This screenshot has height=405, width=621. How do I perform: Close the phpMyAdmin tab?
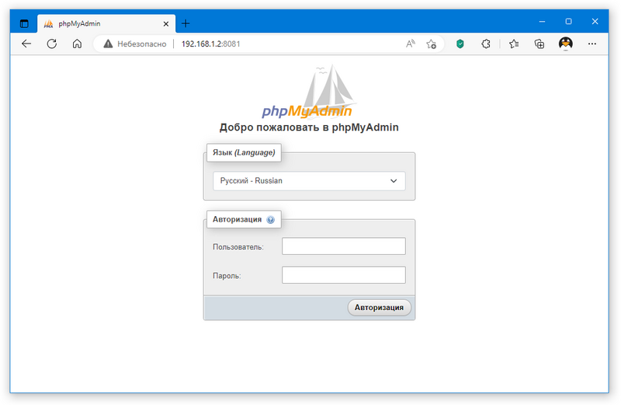[166, 24]
